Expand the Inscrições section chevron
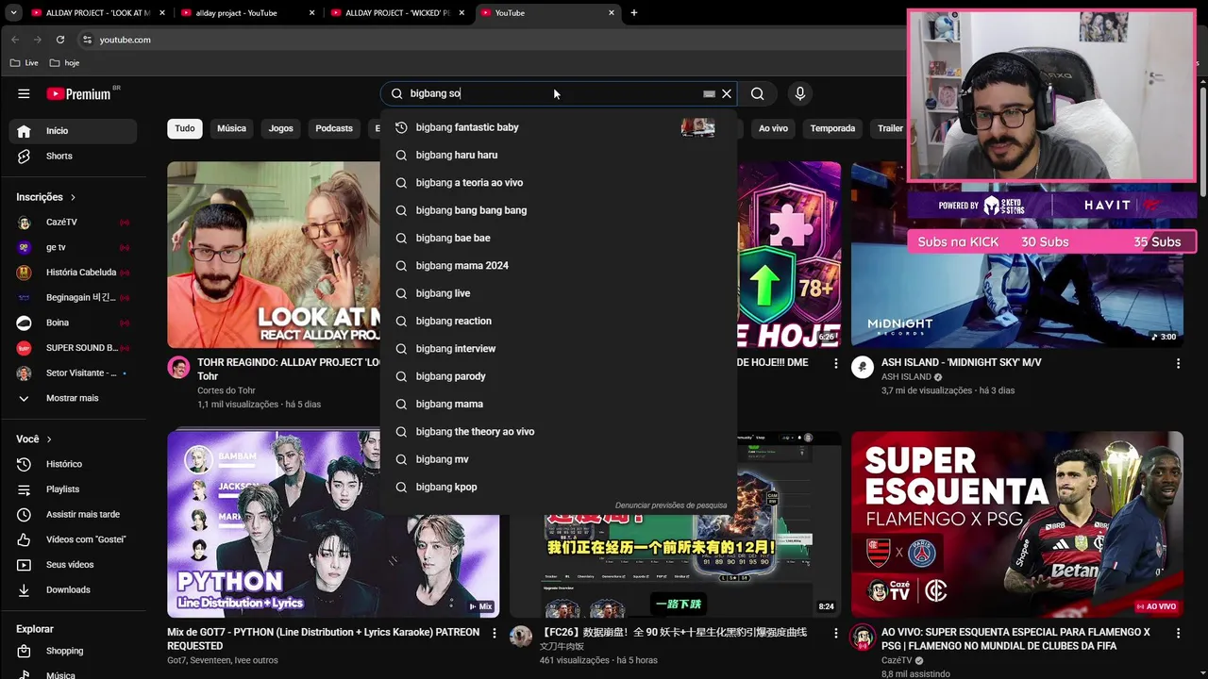The height and width of the screenshot is (679, 1208). (x=73, y=197)
